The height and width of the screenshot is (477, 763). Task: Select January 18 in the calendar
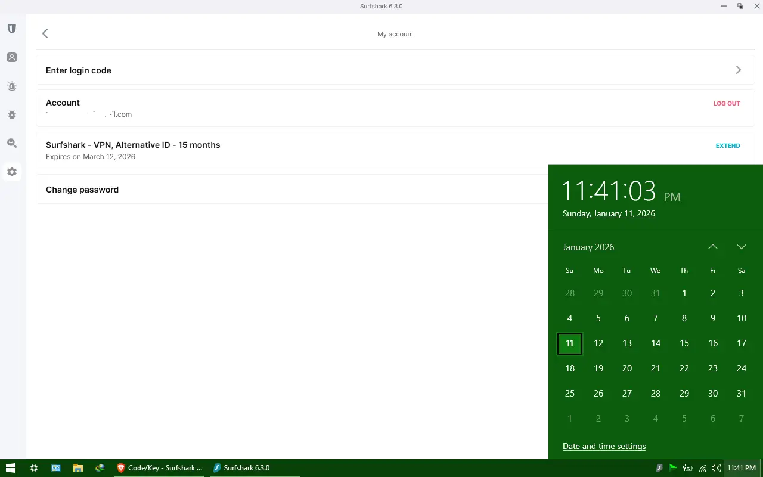point(570,368)
